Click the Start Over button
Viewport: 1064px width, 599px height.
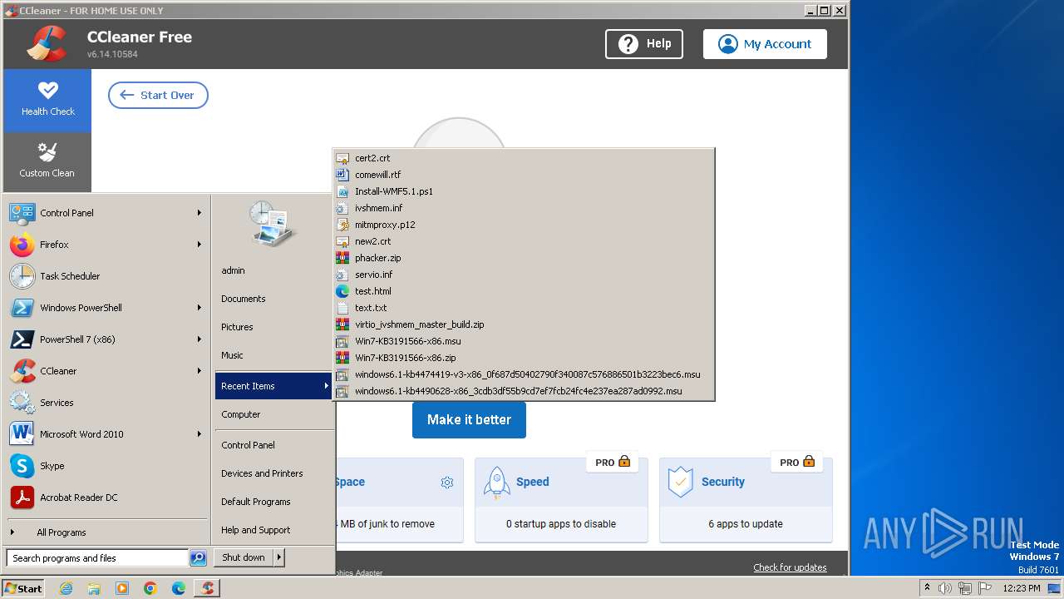158,95
